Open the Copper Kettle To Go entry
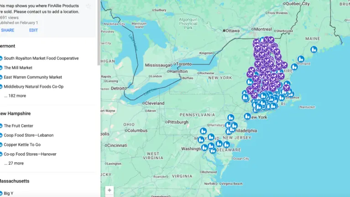This screenshot has height=197, width=350. point(22,145)
